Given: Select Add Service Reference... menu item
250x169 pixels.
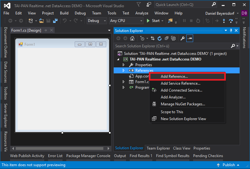Looking at the screenshot, I should [187, 83].
